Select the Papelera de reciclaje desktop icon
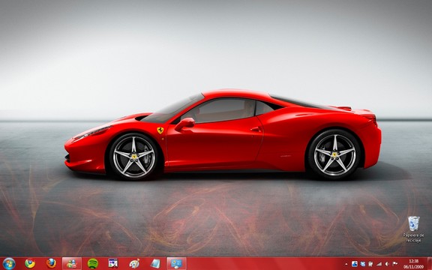The height and width of the screenshot is (270, 432). coord(413,229)
